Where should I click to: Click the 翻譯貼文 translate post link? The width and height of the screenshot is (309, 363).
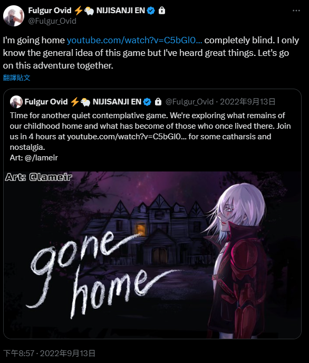pos(17,78)
